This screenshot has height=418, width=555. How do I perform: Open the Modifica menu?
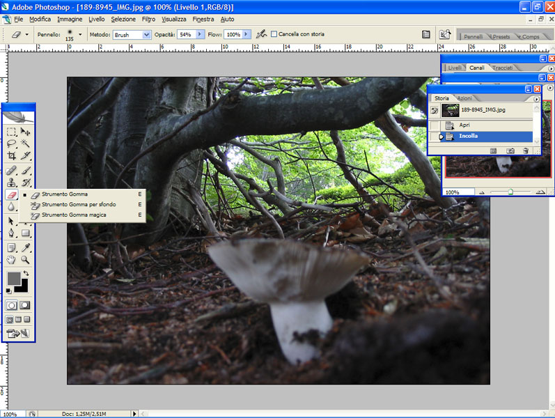pyautogui.click(x=40, y=19)
